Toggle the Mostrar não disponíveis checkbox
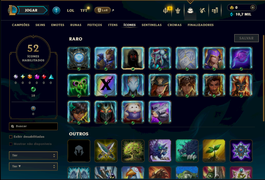The image size is (265, 180). coord(11,144)
